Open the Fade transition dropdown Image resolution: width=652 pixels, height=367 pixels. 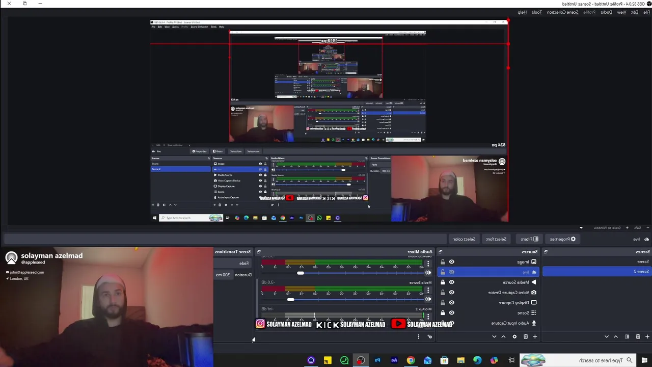(233, 264)
